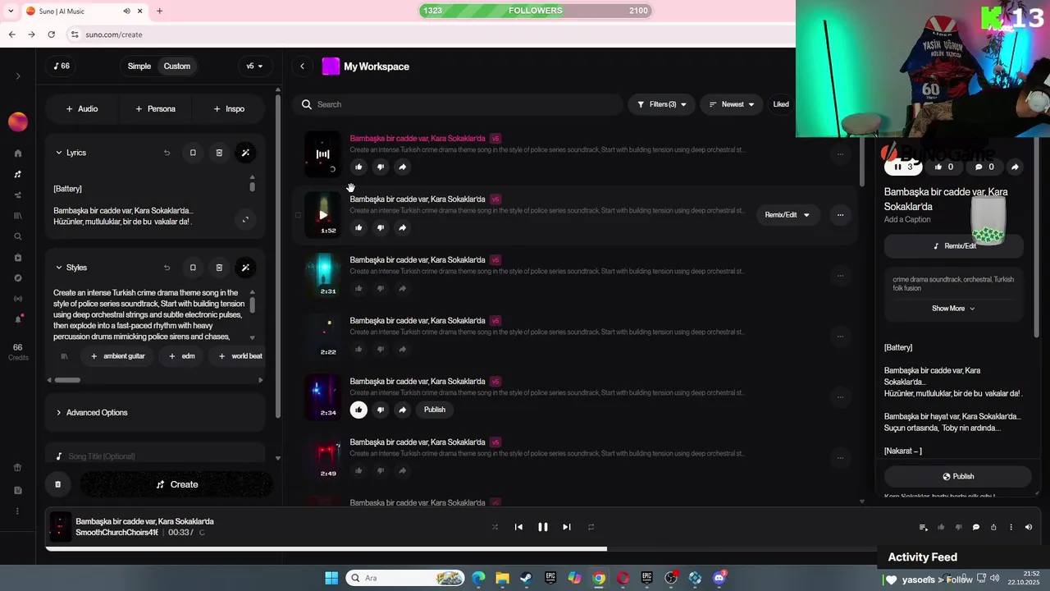The image size is (1050, 591).
Task: Expand Show More in details panel
Action: [x=953, y=309]
